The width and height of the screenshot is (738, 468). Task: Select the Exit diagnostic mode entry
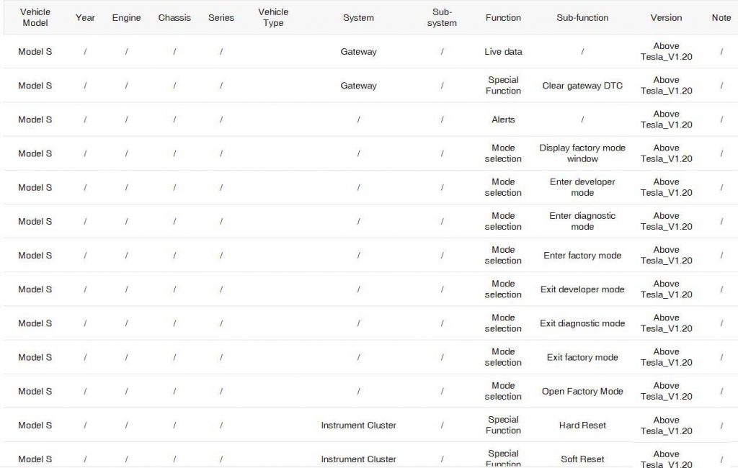pyautogui.click(x=582, y=323)
